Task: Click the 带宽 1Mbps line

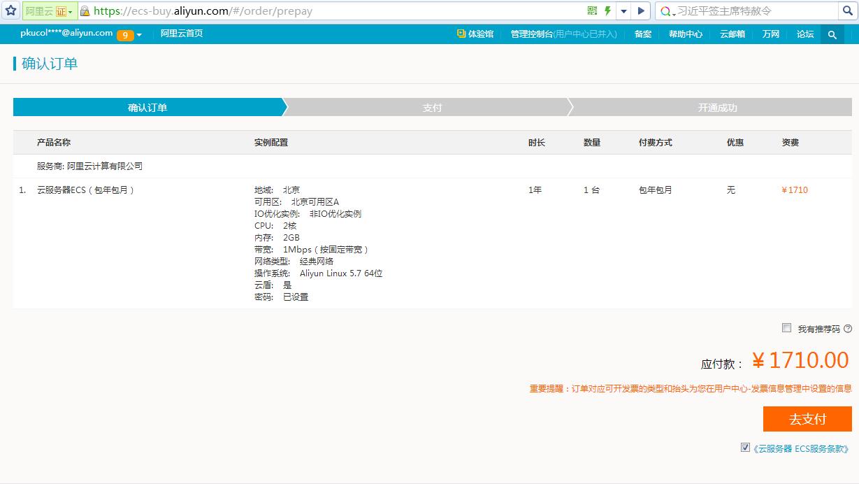Action: (312, 250)
